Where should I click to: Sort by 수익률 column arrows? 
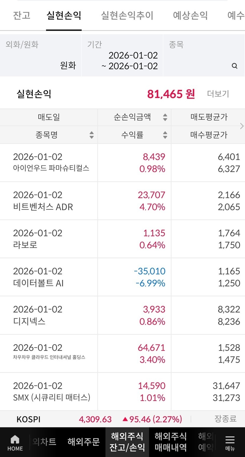tap(165, 135)
